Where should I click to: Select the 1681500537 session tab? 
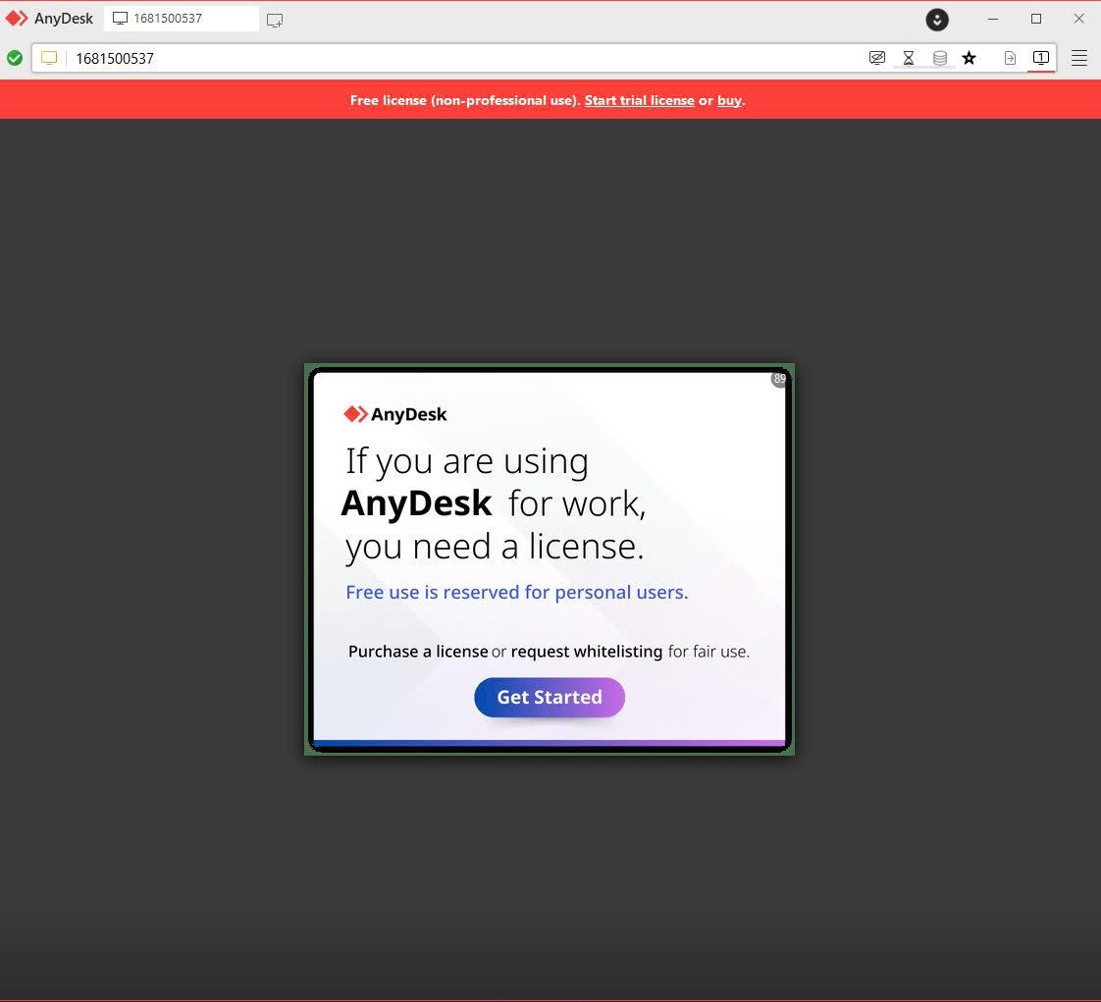pos(182,19)
